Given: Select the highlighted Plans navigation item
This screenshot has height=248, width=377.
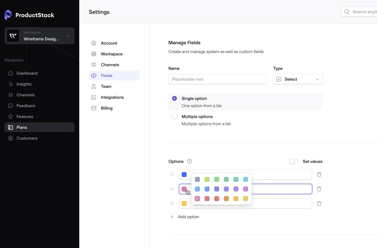Looking at the screenshot, I should 39,127.
